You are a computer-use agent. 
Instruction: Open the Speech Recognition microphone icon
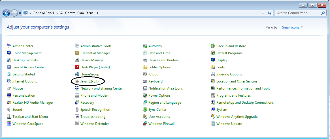tap(77, 110)
